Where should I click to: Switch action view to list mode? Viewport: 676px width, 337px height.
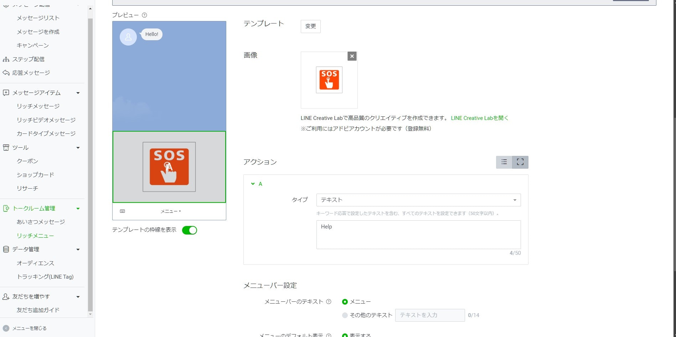click(504, 162)
